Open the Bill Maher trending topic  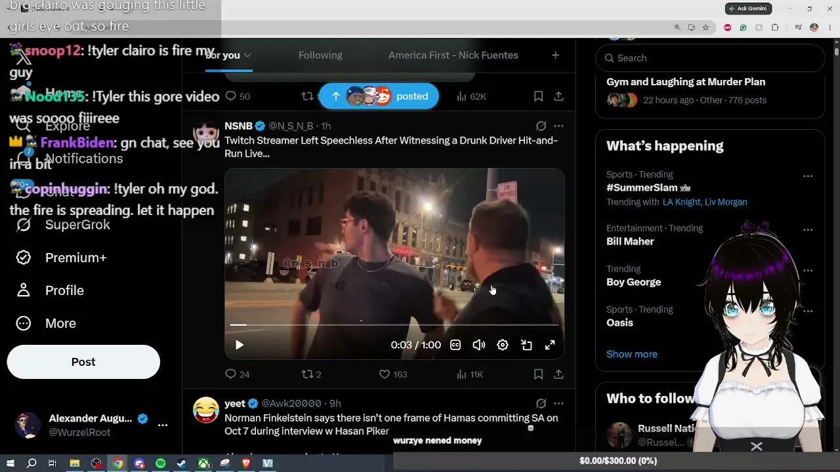click(630, 241)
